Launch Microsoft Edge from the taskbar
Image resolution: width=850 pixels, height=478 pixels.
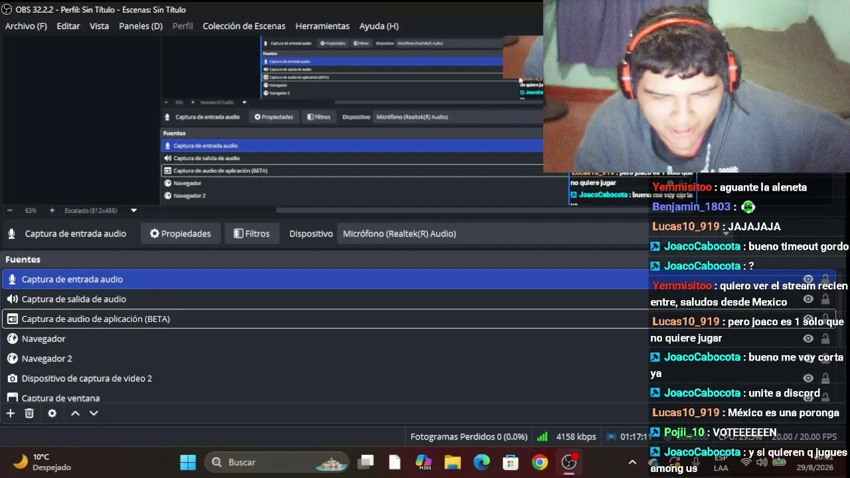tap(481, 462)
